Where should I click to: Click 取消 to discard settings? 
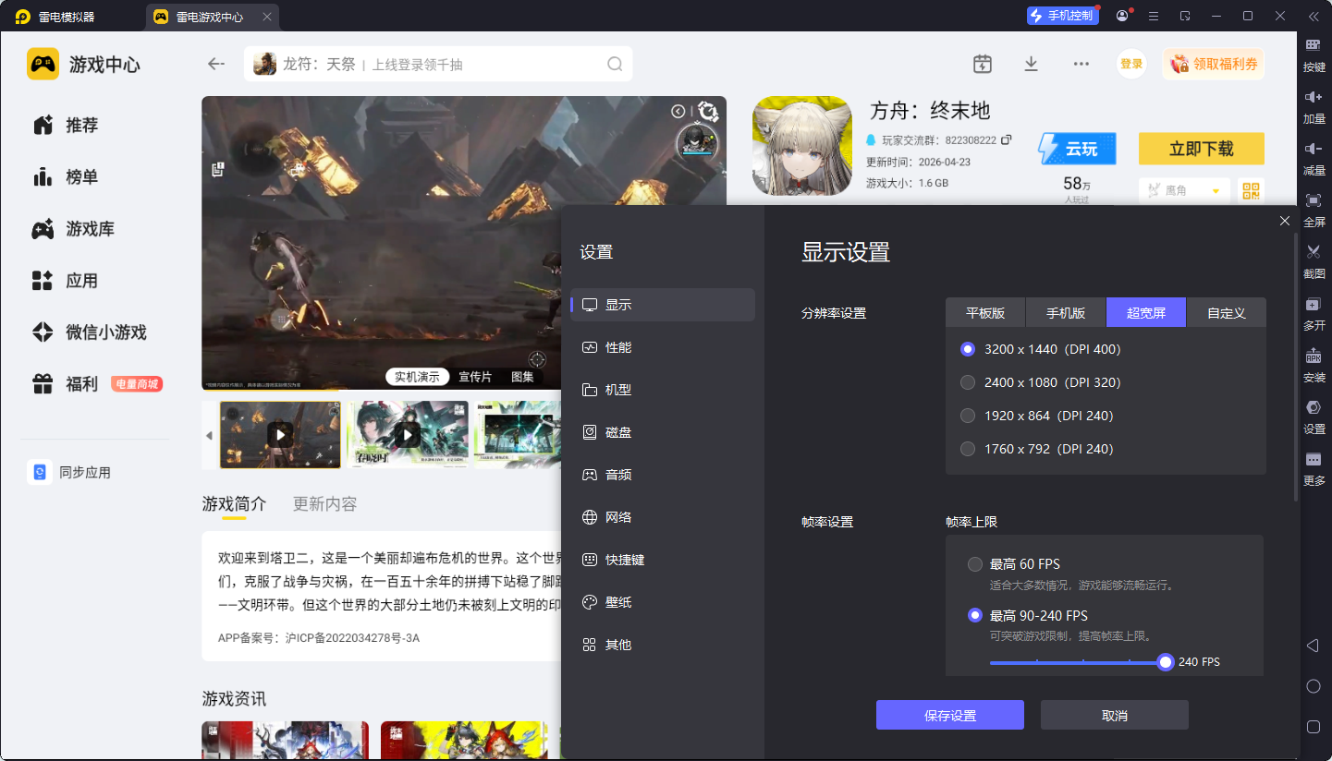click(1115, 715)
